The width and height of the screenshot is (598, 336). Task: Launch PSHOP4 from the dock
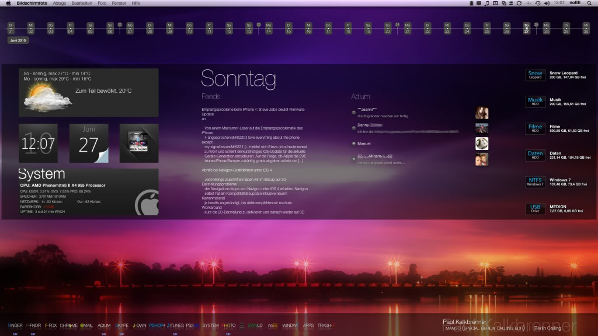(x=157, y=325)
